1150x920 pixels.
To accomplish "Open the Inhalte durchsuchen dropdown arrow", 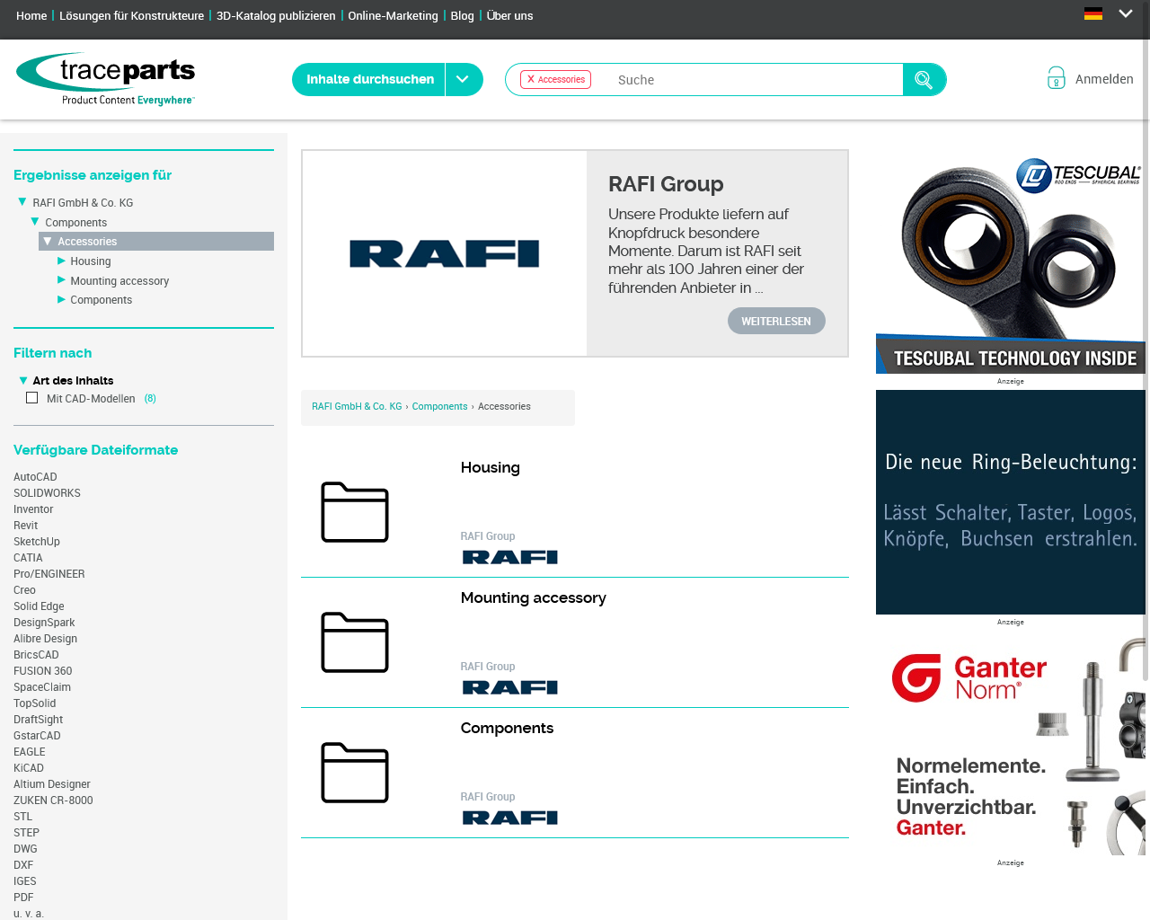I will click(464, 79).
